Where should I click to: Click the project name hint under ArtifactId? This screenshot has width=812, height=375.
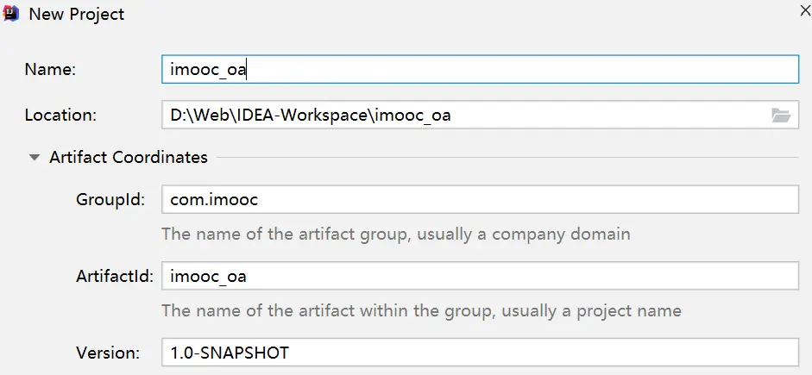(x=421, y=309)
